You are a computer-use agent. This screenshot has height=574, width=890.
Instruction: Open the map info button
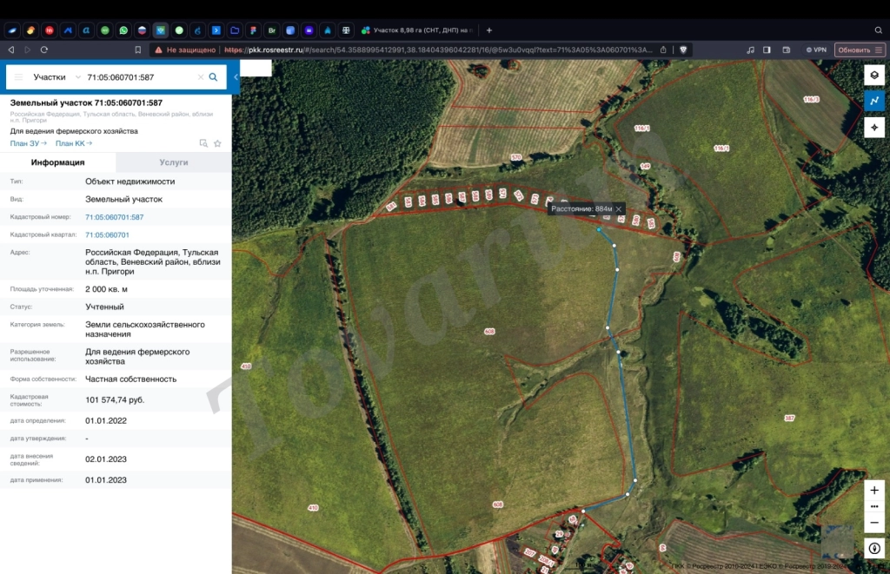pos(874,548)
